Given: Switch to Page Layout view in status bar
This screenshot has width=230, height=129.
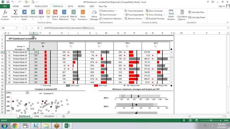Looking at the screenshot, I should pos(190,120).
